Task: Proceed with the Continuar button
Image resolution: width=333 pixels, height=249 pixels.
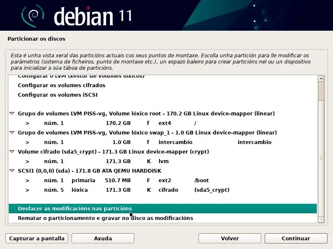Action: [296, 238]
